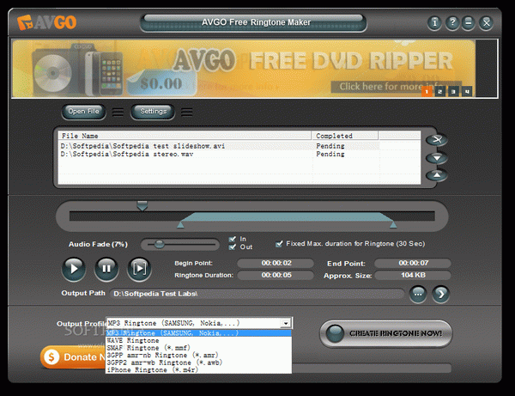
Task: Click CREATE RINGTONE NOW button
Action: tap(386, 333)
